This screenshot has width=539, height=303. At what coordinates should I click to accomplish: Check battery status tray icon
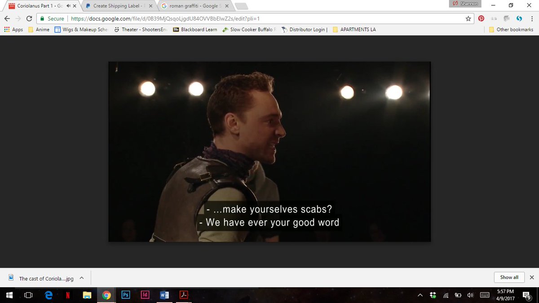pyautogui.click(x=458, y=295)
